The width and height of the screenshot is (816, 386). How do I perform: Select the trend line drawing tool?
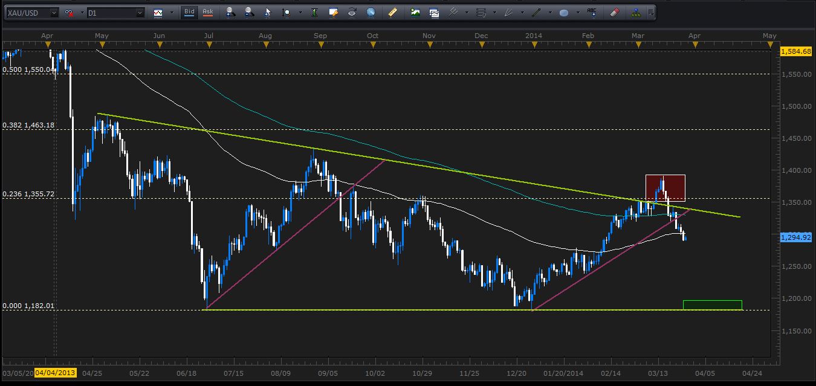pos(536,13)
